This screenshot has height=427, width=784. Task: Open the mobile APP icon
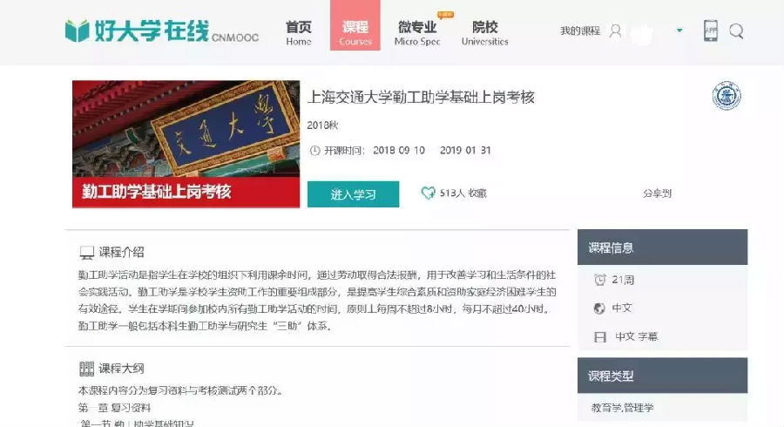[x=711, y=30]
